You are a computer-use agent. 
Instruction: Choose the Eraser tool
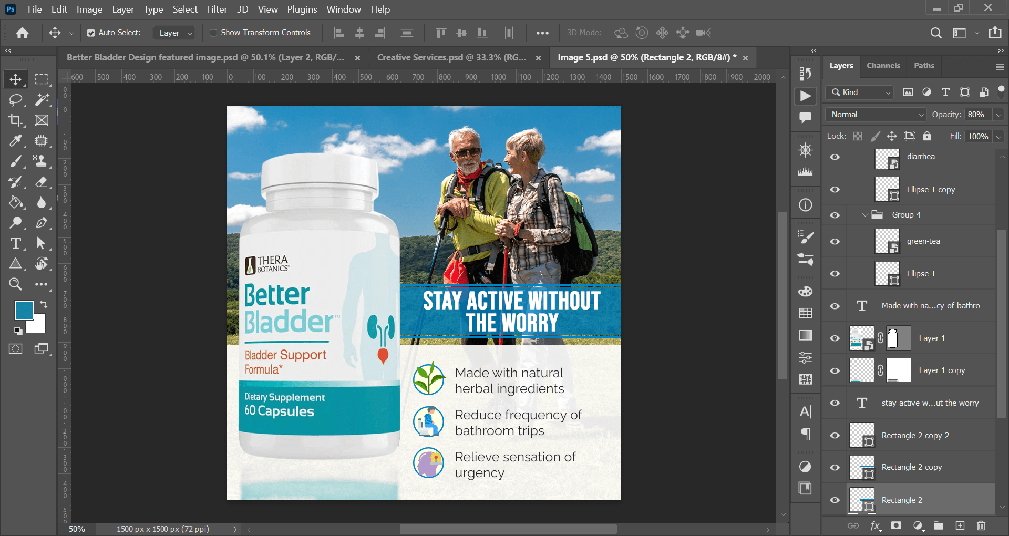pyautogui.click(x=42, y=182)
